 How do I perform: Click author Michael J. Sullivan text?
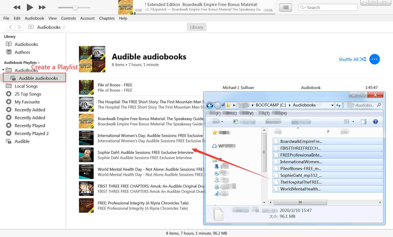[238, 87]
